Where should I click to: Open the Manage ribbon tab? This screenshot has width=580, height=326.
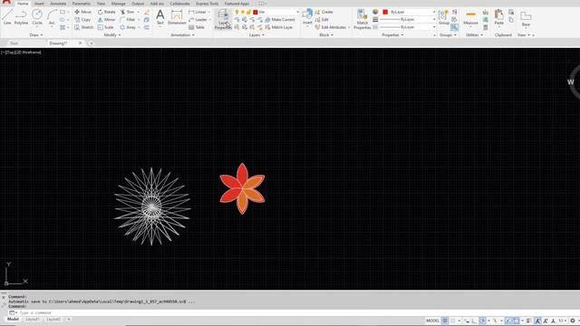119,4
